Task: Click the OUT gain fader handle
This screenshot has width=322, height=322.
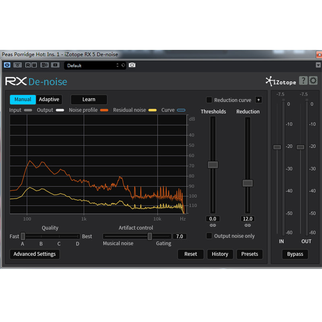Action: coord(300,147)
